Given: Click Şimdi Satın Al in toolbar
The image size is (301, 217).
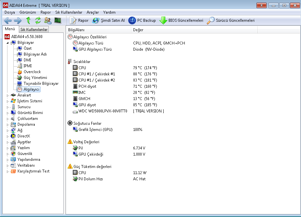Looking at the screenshot, I should [108, 20].
